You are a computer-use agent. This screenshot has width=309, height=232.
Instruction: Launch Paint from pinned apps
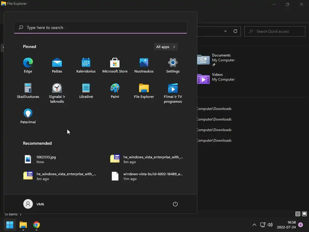115,91
